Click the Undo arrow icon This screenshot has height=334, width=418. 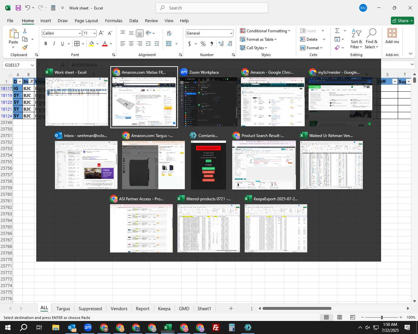pos(28,8)
